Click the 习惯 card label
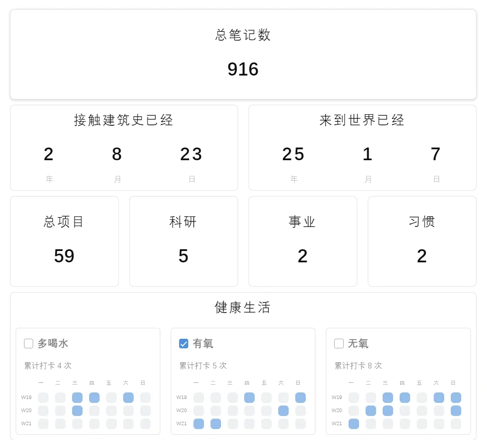 (422, 222)
